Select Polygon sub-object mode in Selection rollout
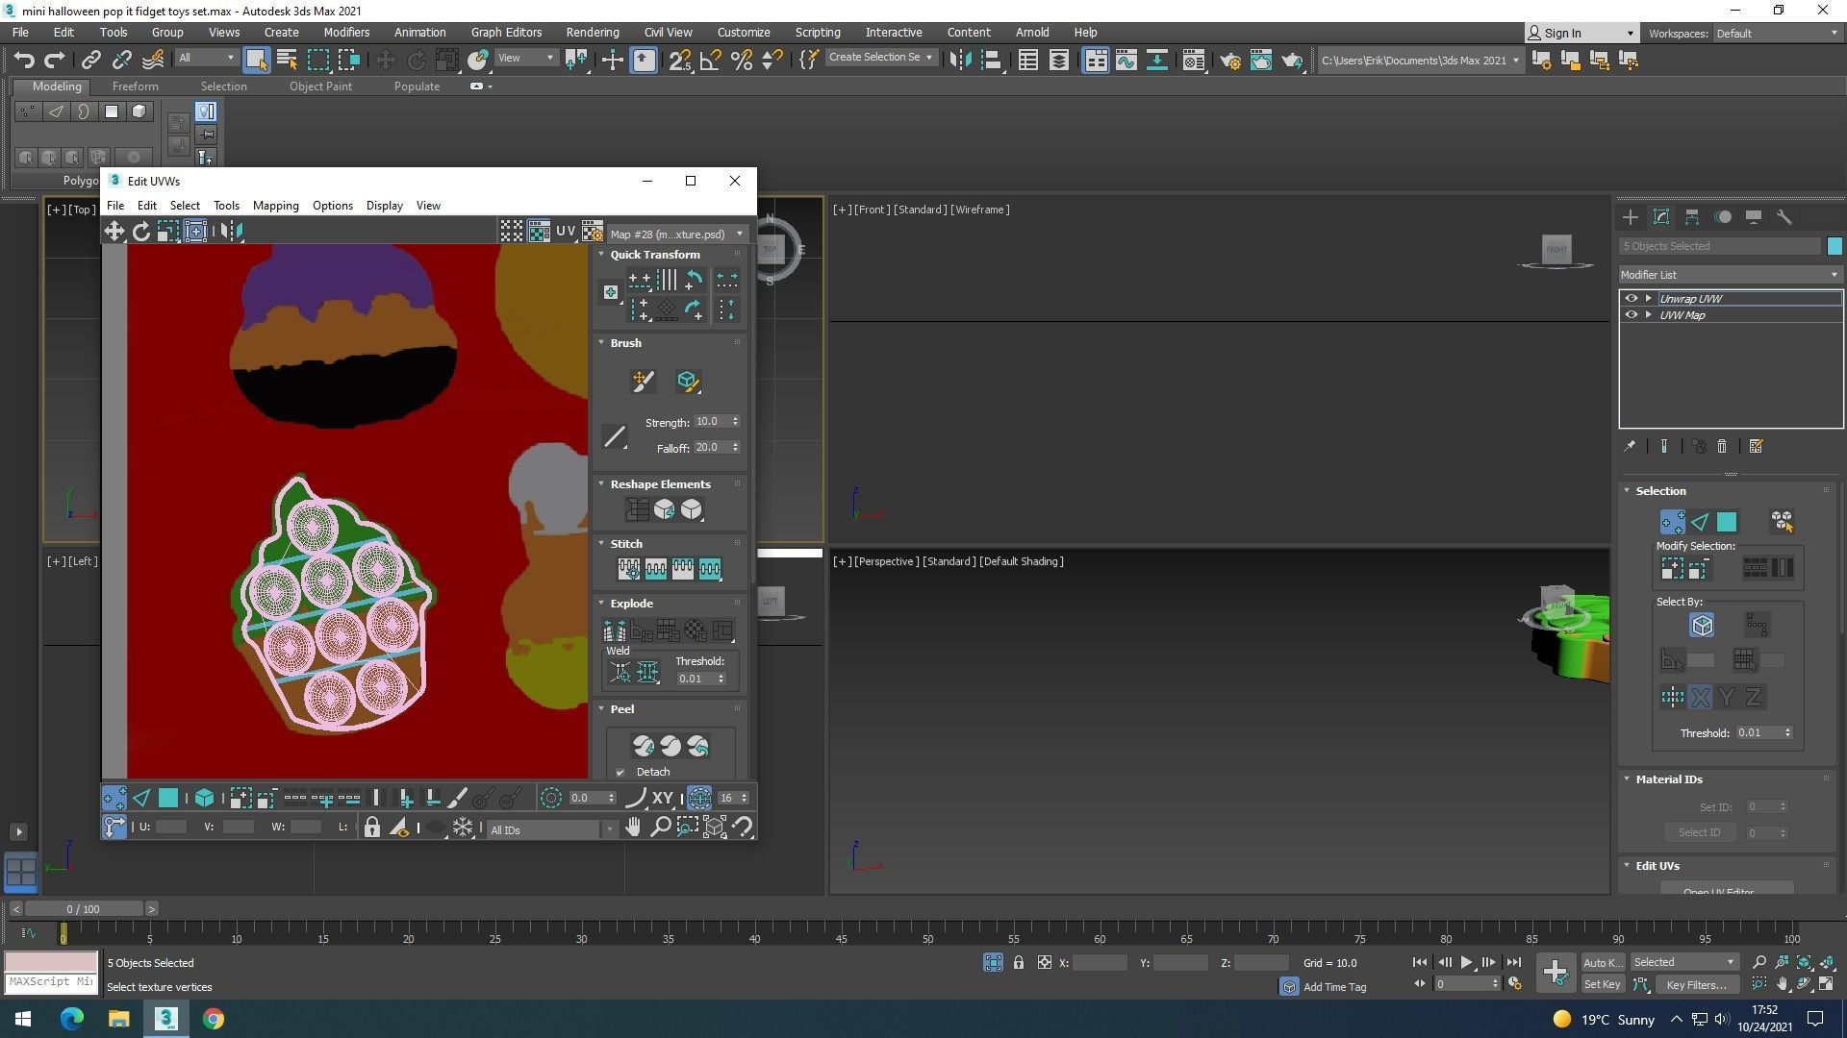 [x=1727, y=522]
